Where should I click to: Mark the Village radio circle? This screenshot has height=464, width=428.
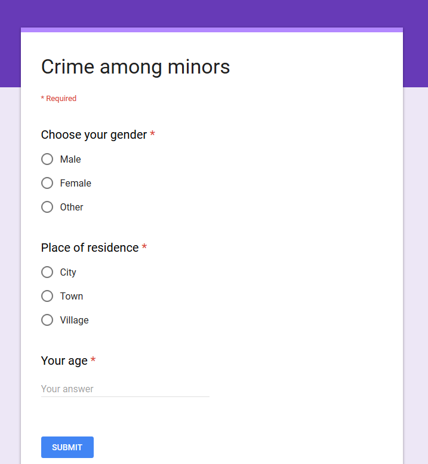[47, 320]
